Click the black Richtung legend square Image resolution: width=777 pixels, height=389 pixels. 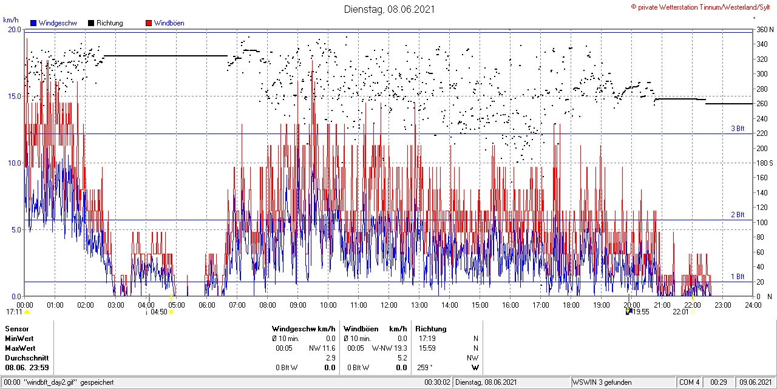(91, 23)
